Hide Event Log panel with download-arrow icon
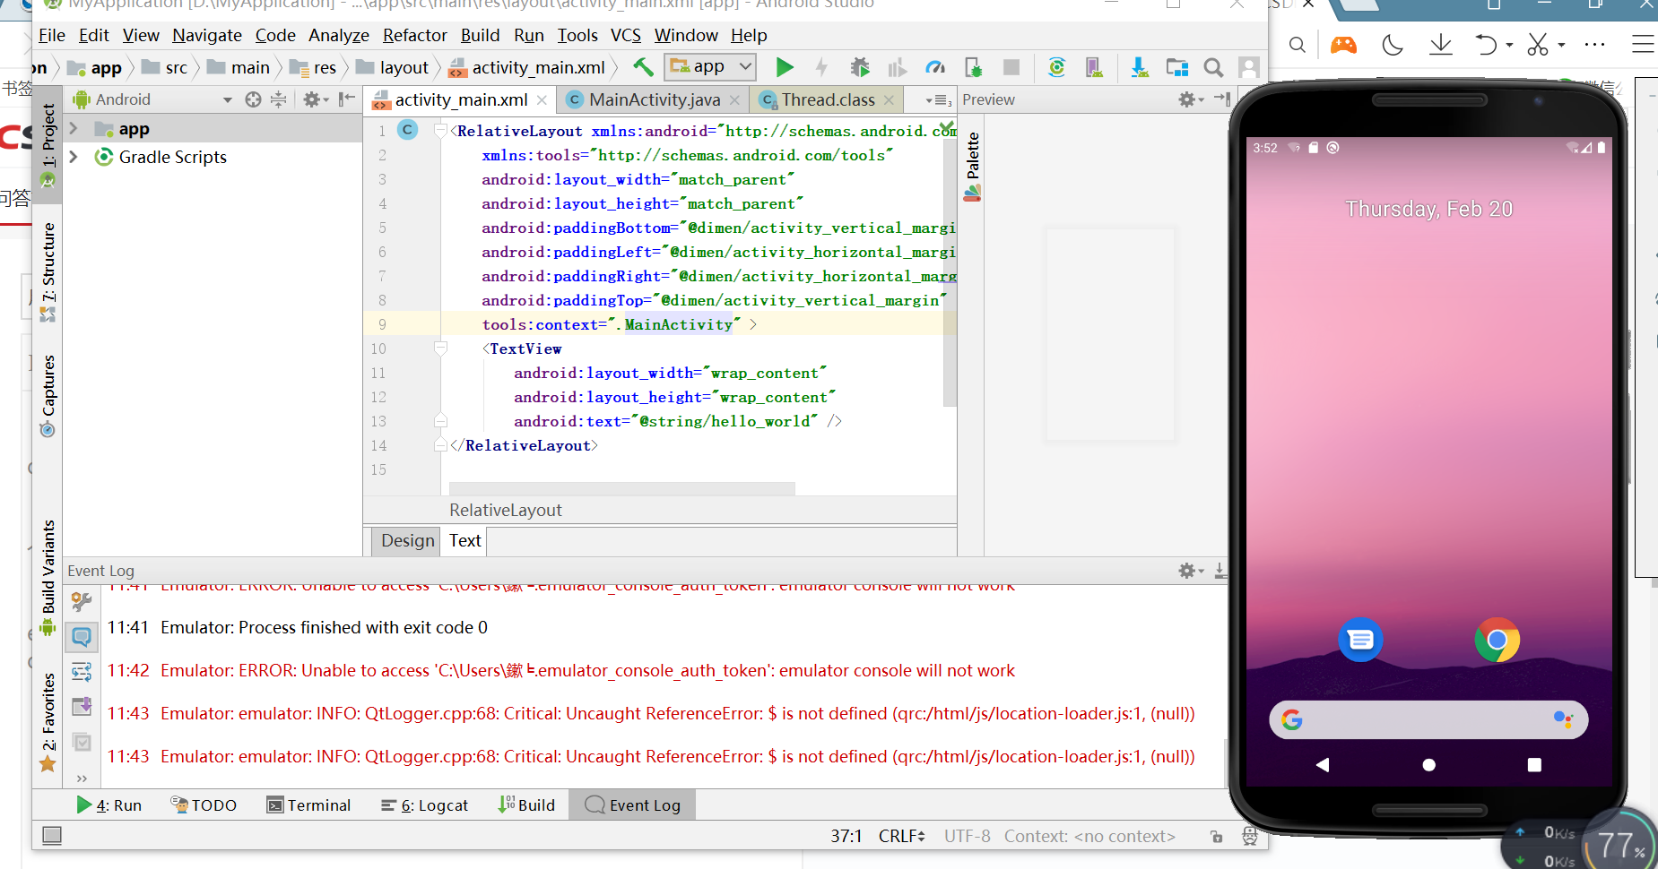Viewport: 1658px width, 869px height. coord(1220,571)
